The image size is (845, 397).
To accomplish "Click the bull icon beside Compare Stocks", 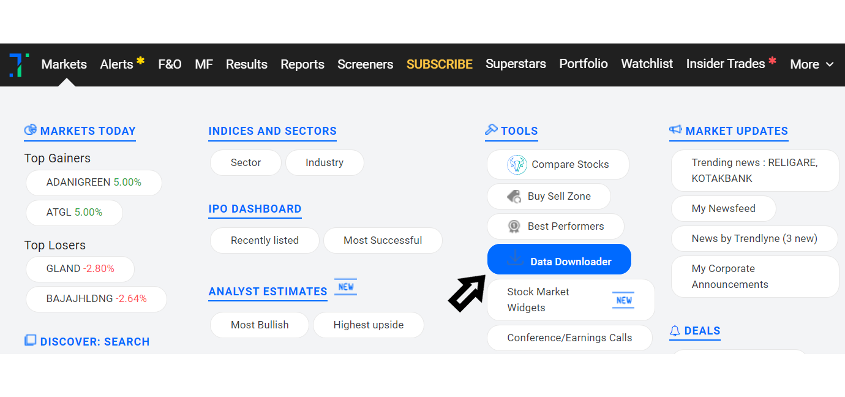I will [x=517, y=164].
